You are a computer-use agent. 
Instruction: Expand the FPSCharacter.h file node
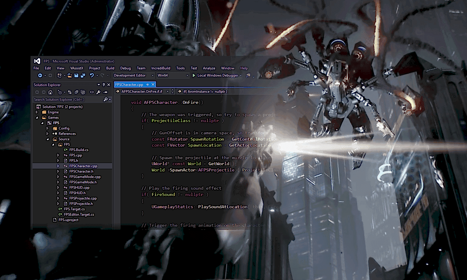(x=58, y=171)
